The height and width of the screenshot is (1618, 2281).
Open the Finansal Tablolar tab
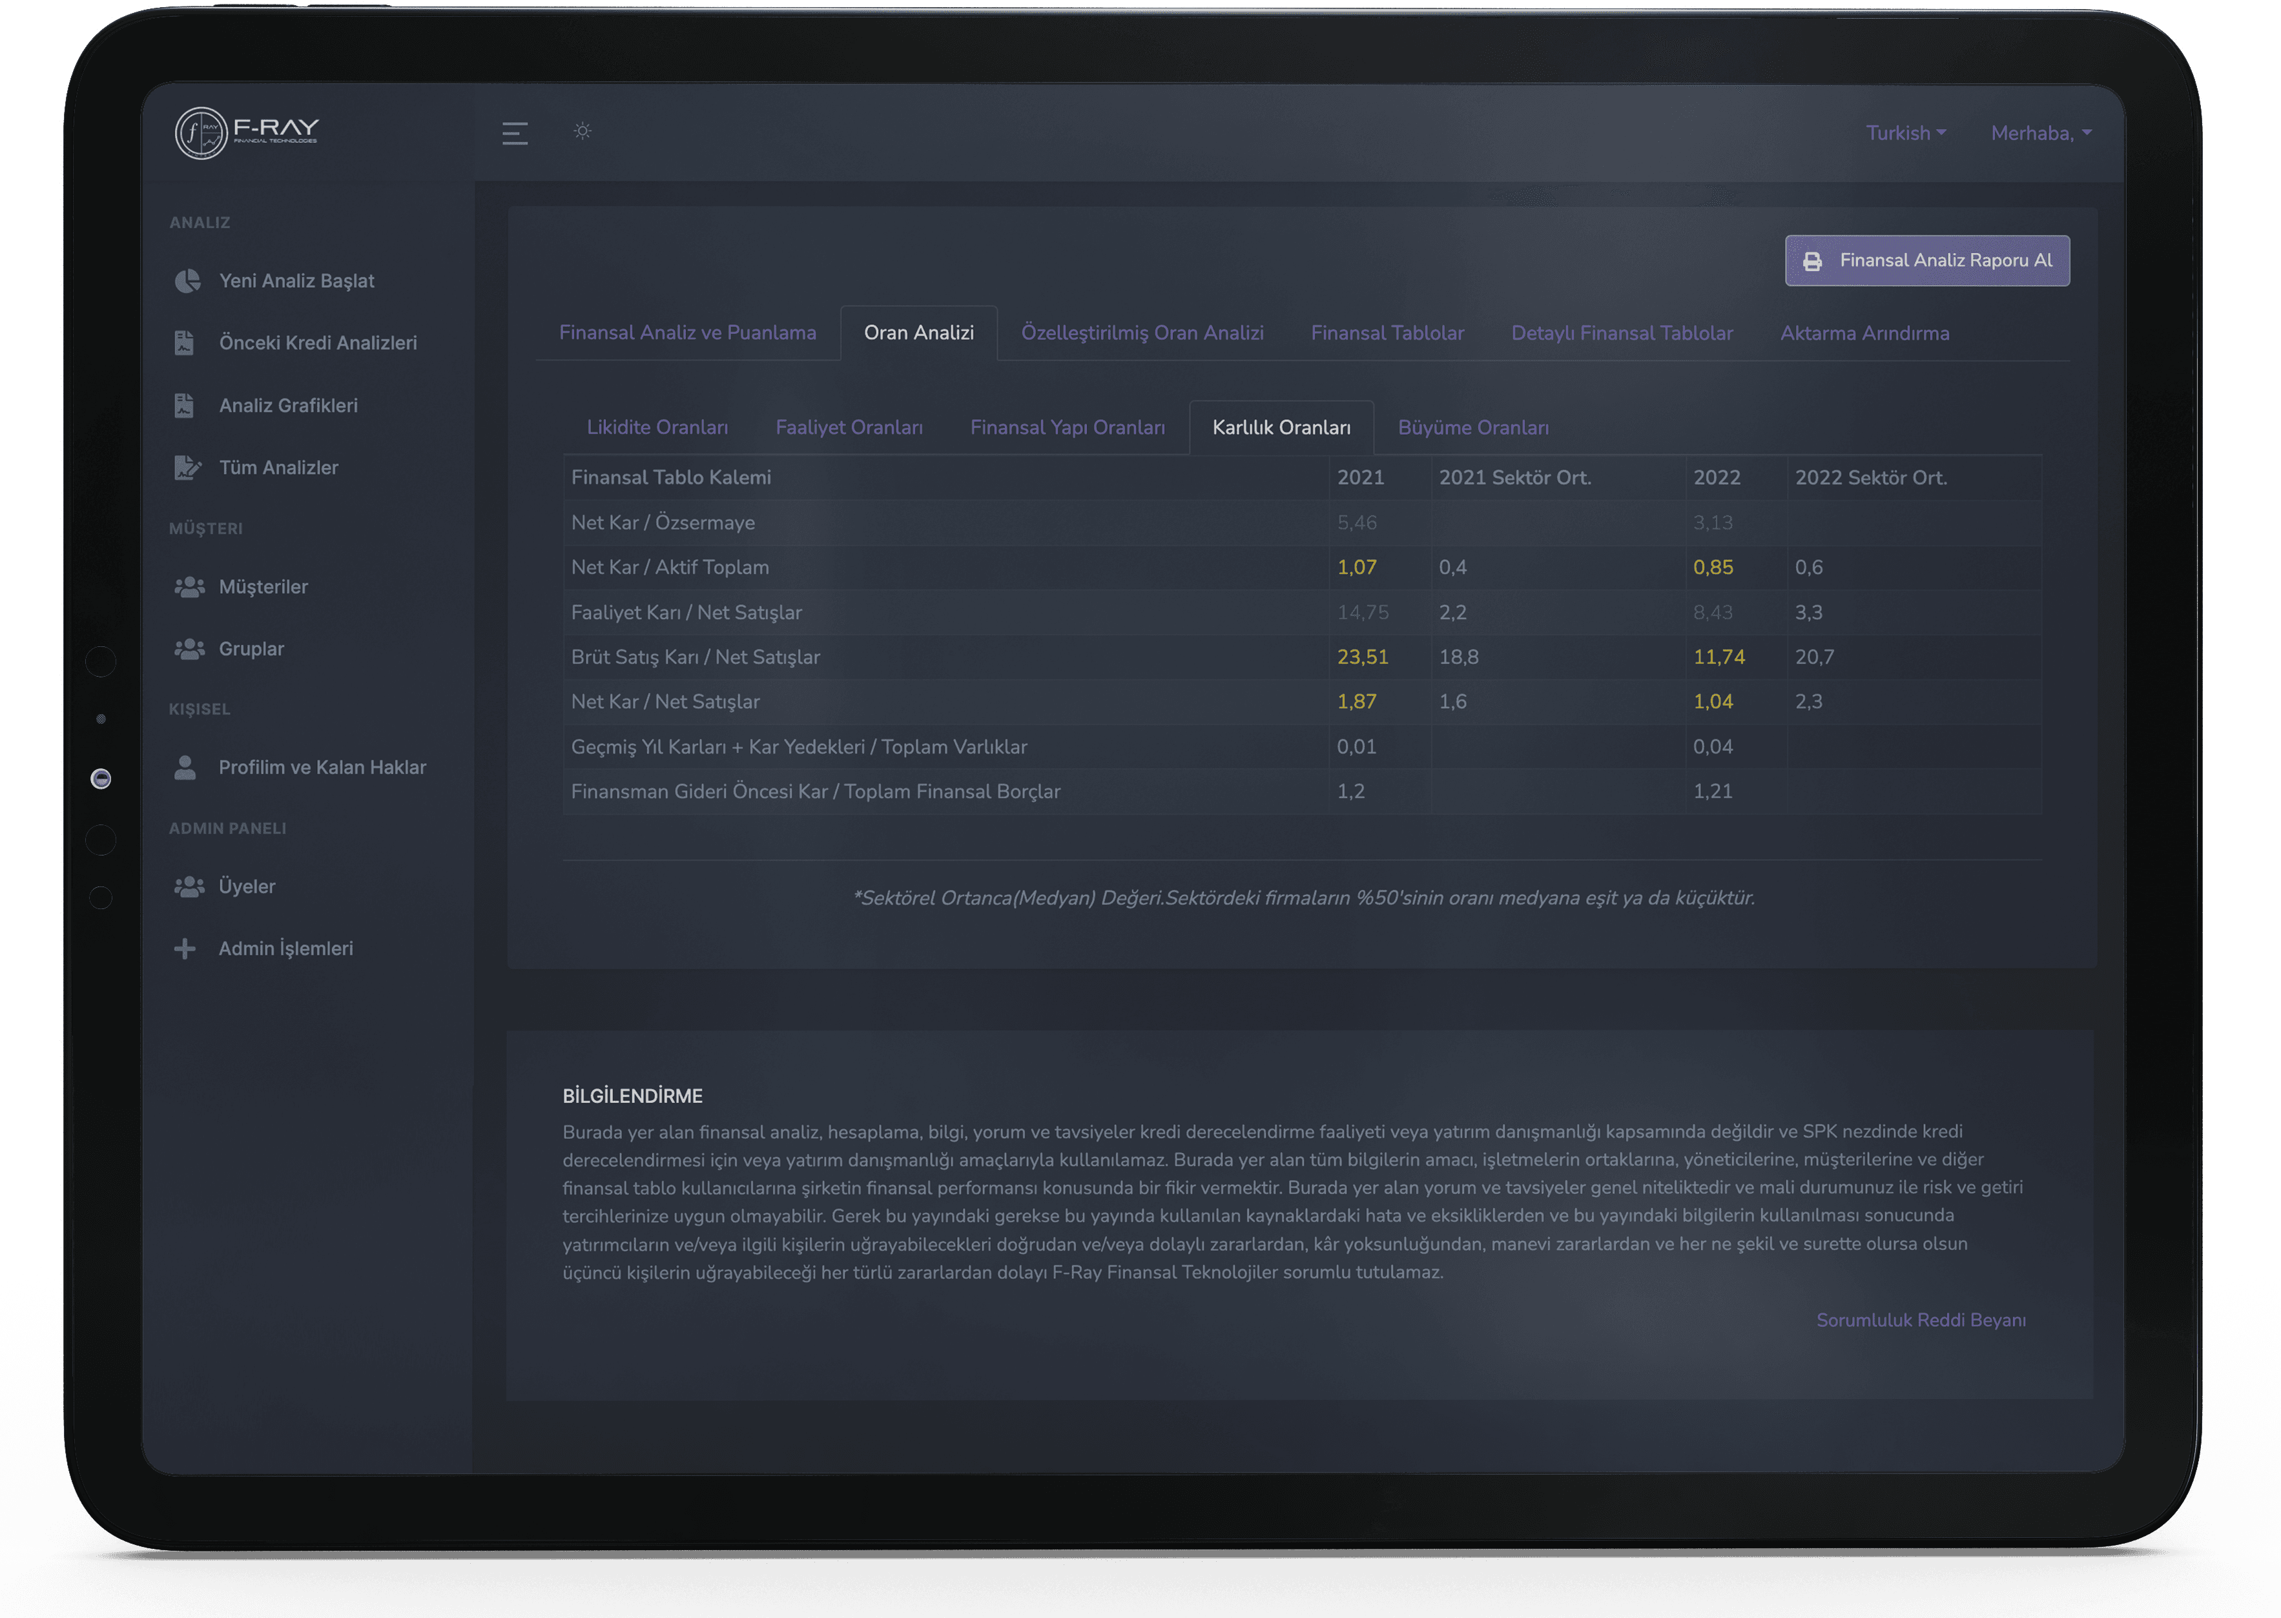point(1387,333)
